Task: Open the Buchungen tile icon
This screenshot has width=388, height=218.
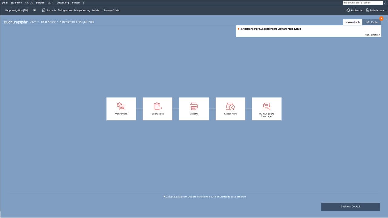Action: click(158, 106)
